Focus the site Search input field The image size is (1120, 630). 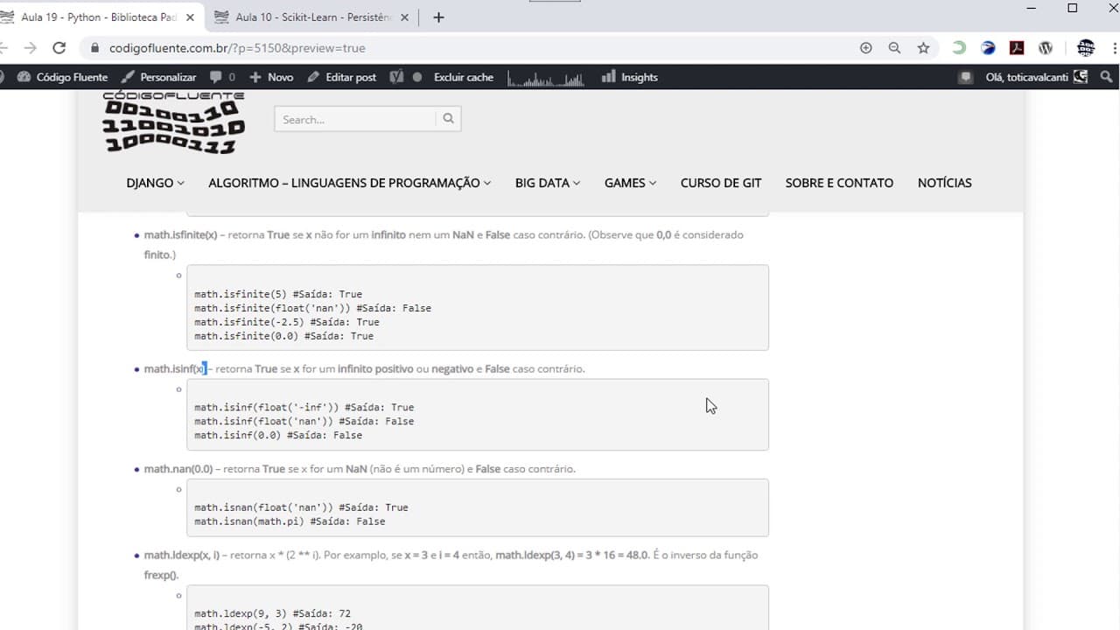tap(355, 119)
